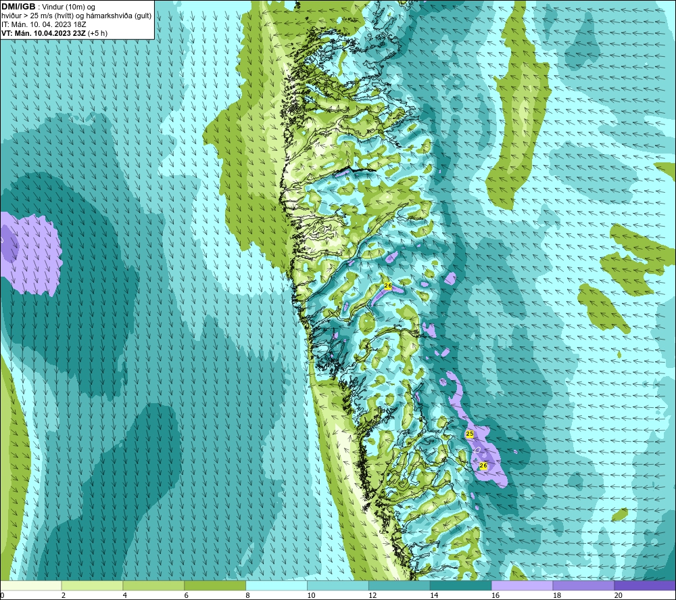Click the legend scale label 8

[248, 595]
